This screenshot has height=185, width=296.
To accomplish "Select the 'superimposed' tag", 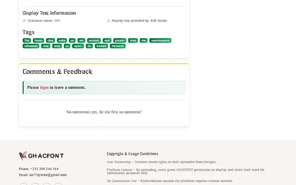I will 160,40.
